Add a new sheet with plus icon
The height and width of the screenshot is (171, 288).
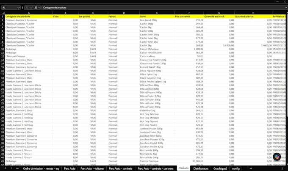pyautogui.click(x=251, y=168)
